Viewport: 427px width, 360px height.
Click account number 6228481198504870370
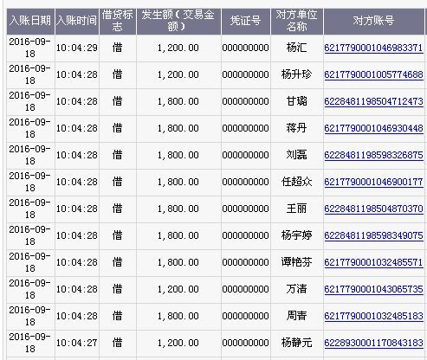[x=373, y=209]
